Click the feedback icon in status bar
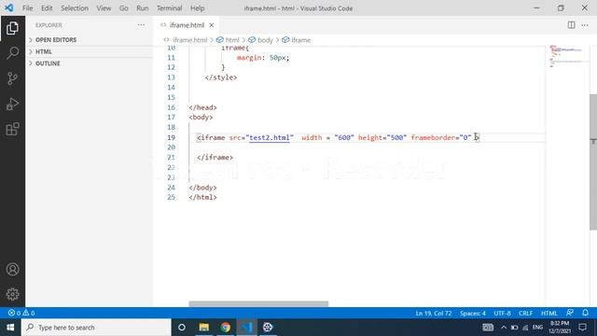Viewport: 597px width, 336px height. (570, 313)
